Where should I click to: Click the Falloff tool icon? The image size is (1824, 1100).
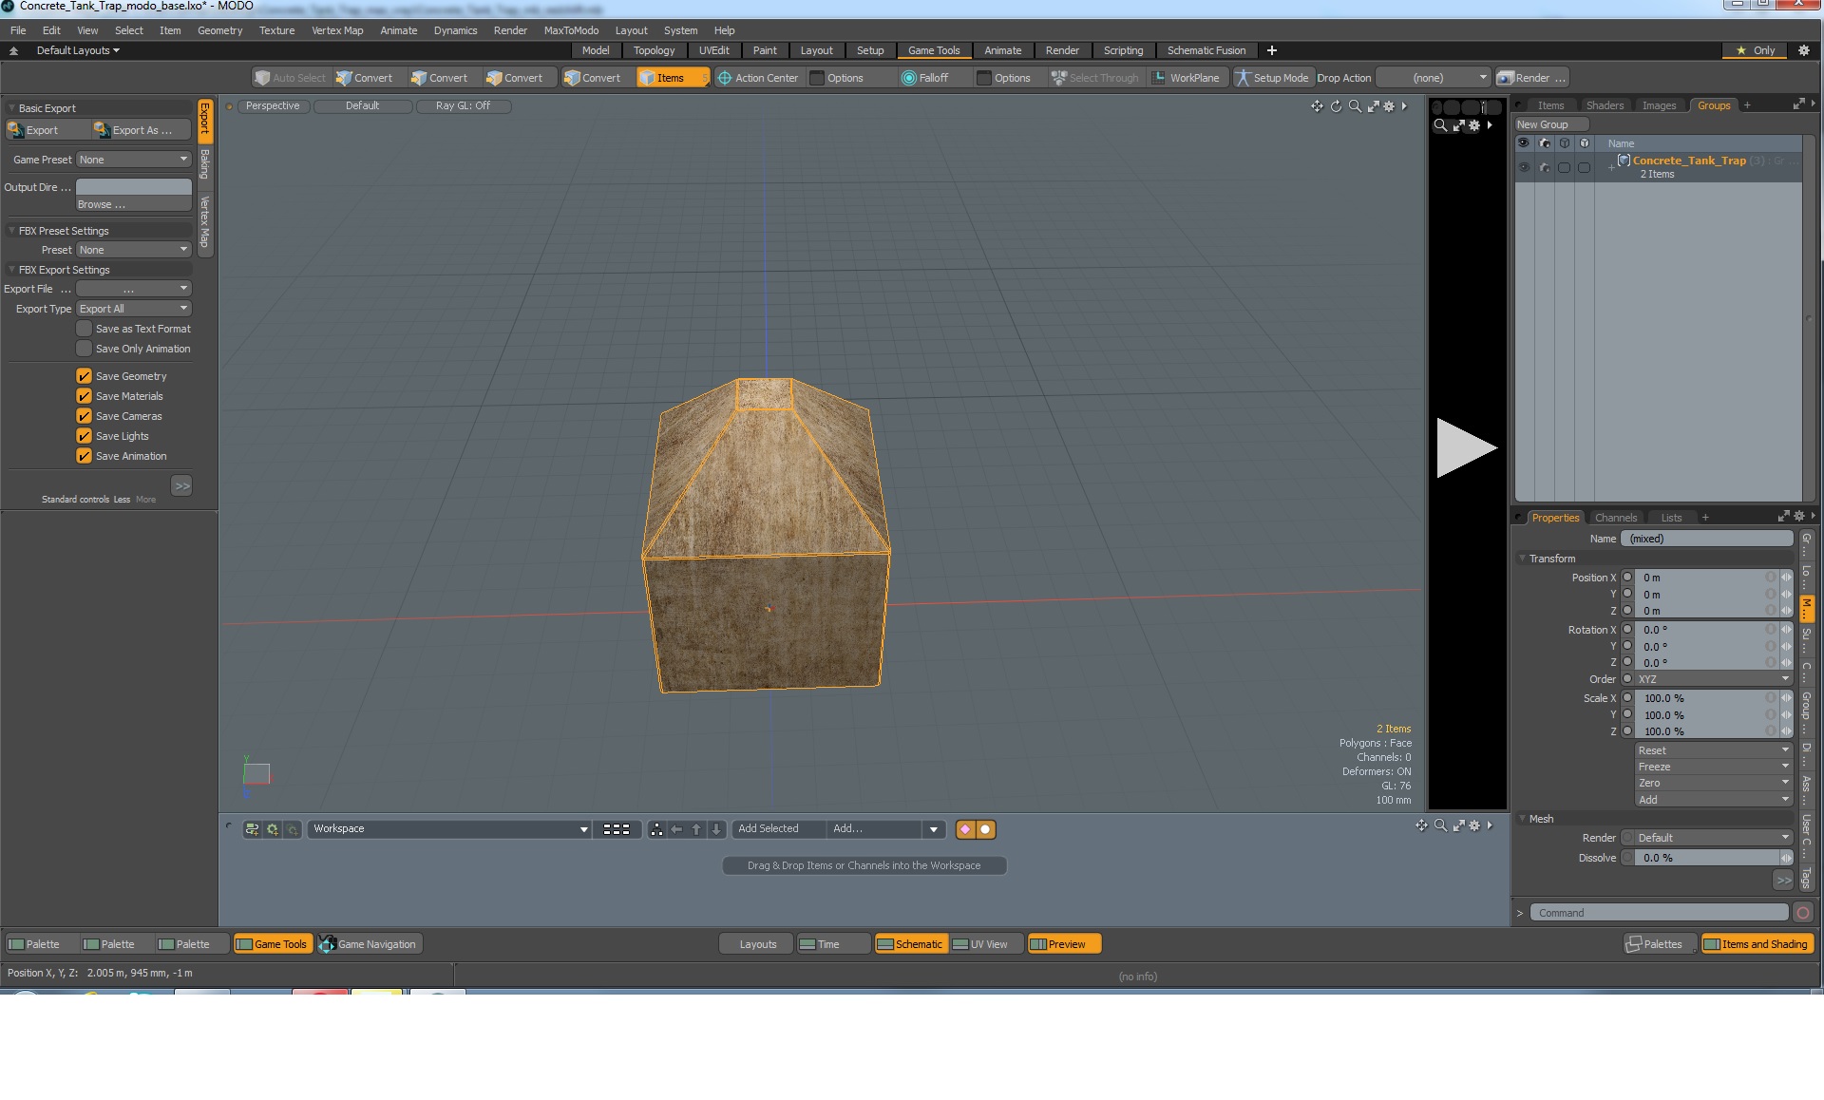pyautogui.click(x=908, y=78)
